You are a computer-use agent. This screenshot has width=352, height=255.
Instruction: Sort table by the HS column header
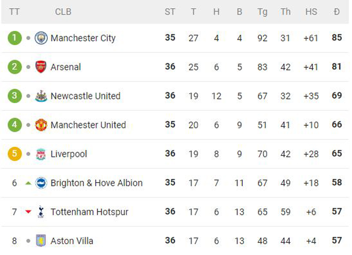311,12
